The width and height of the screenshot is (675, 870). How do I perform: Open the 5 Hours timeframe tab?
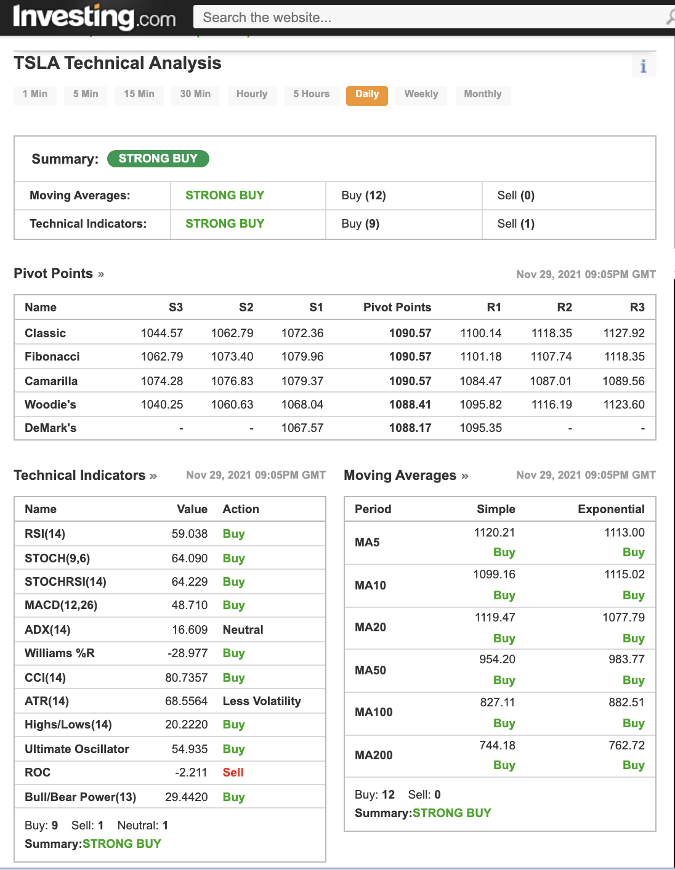[312, 95]
